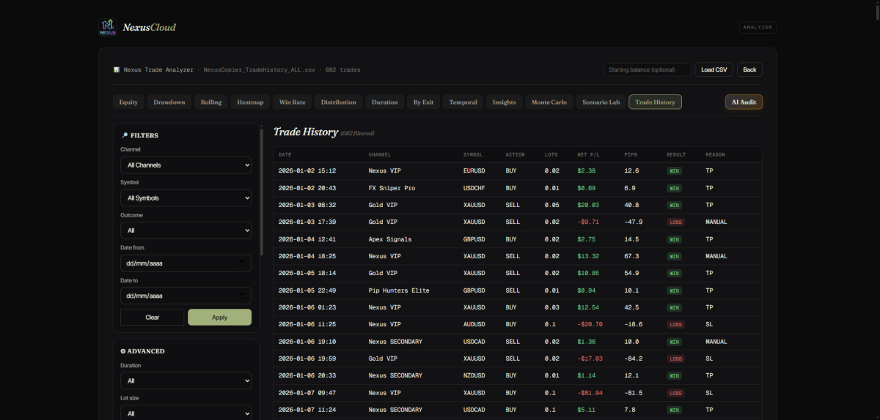
Task: Click the AI Audit button
Action: click(x=744, y=102)
